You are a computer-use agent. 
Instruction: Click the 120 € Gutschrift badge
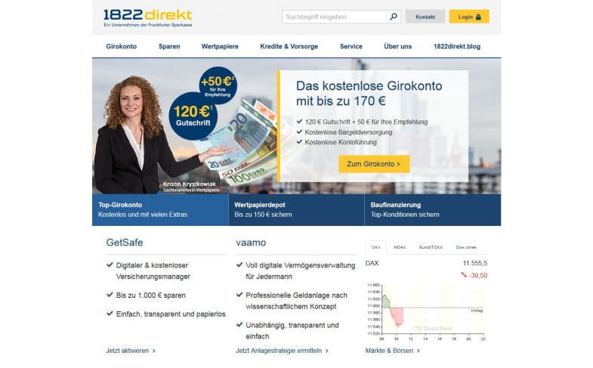coord(193,116)
